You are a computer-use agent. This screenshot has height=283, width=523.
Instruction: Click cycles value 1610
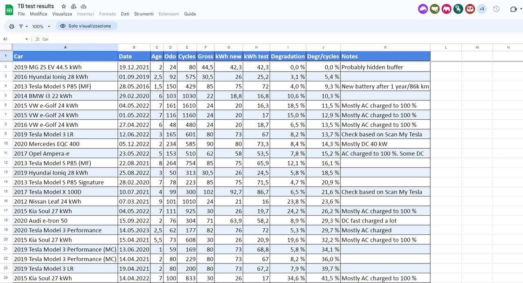187,105
